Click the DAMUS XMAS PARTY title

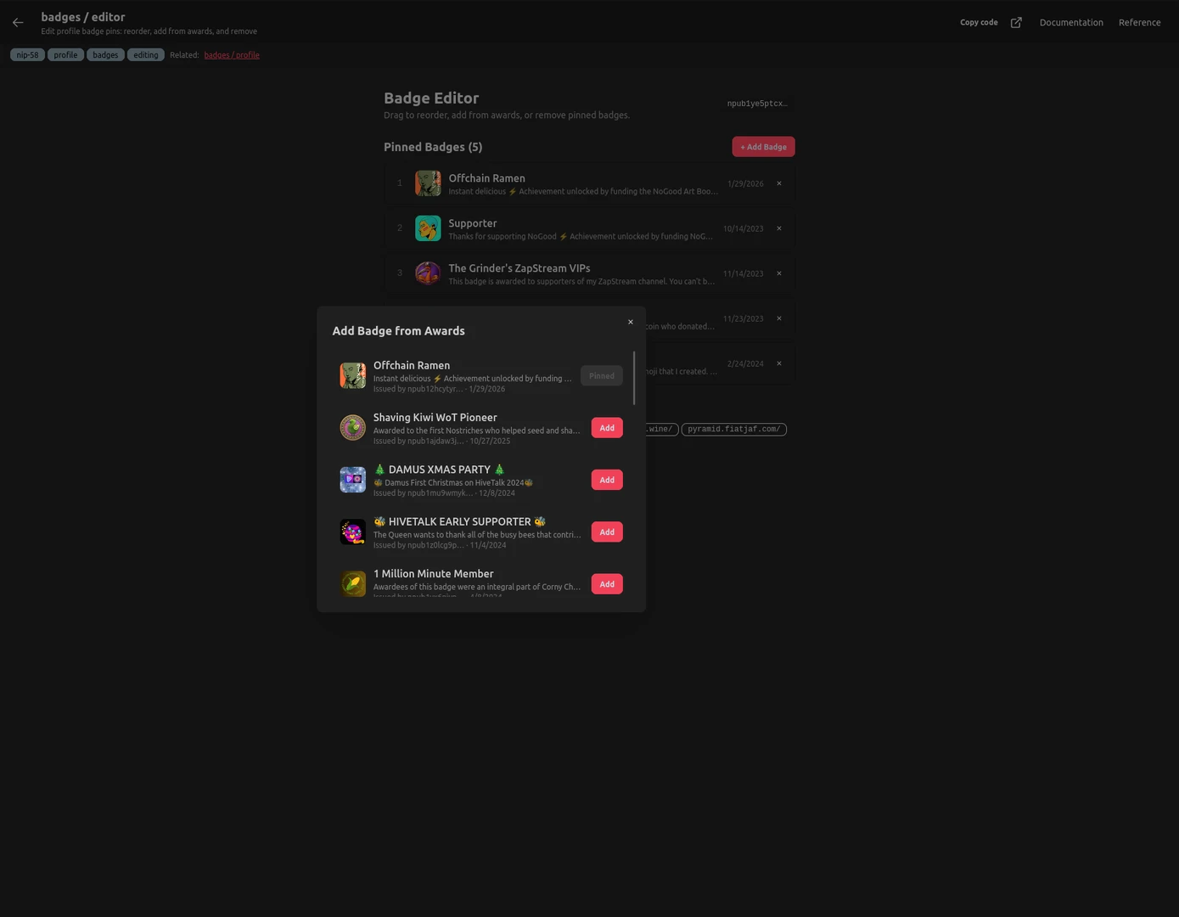pos(440,470)
